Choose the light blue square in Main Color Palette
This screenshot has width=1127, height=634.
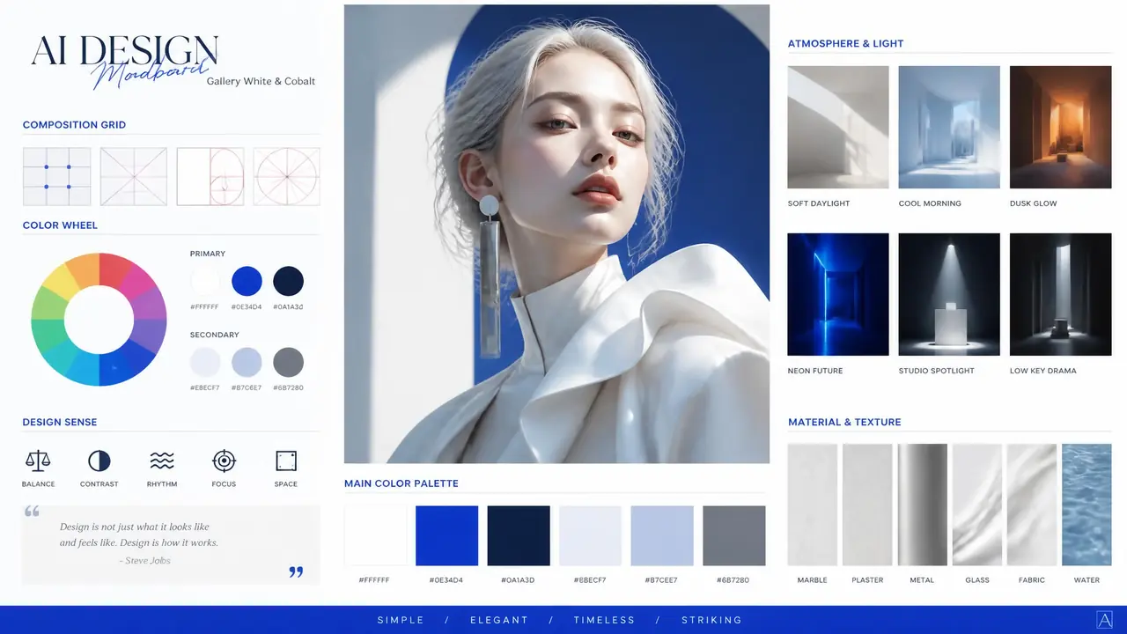point(662,535)
